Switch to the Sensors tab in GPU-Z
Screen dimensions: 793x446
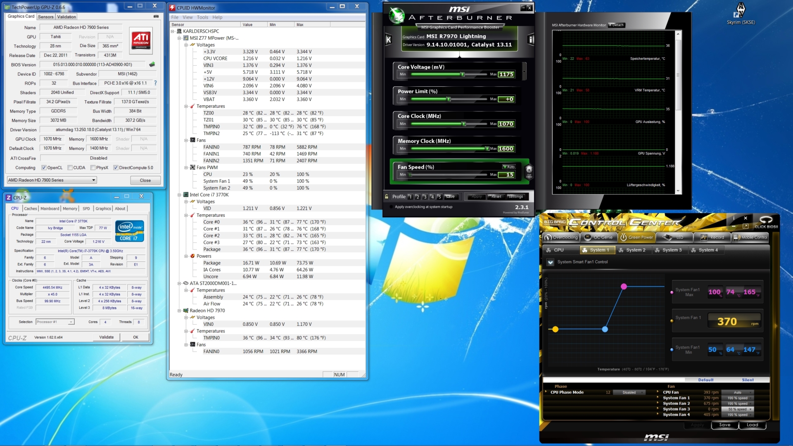pos(46,17)
